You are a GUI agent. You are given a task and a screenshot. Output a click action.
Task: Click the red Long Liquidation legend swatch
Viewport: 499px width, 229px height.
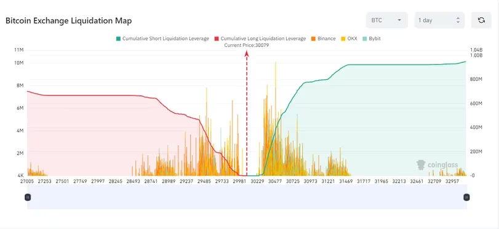coord(217,39)
